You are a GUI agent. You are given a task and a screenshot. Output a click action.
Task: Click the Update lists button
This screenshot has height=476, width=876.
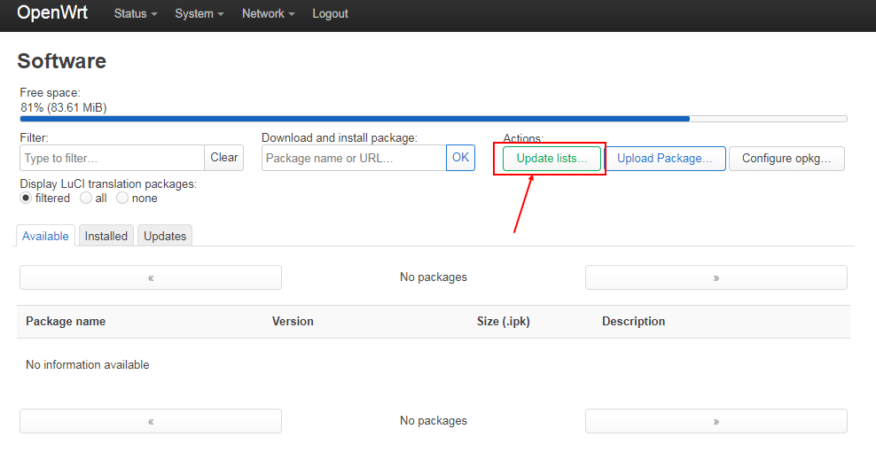point(551,159)
